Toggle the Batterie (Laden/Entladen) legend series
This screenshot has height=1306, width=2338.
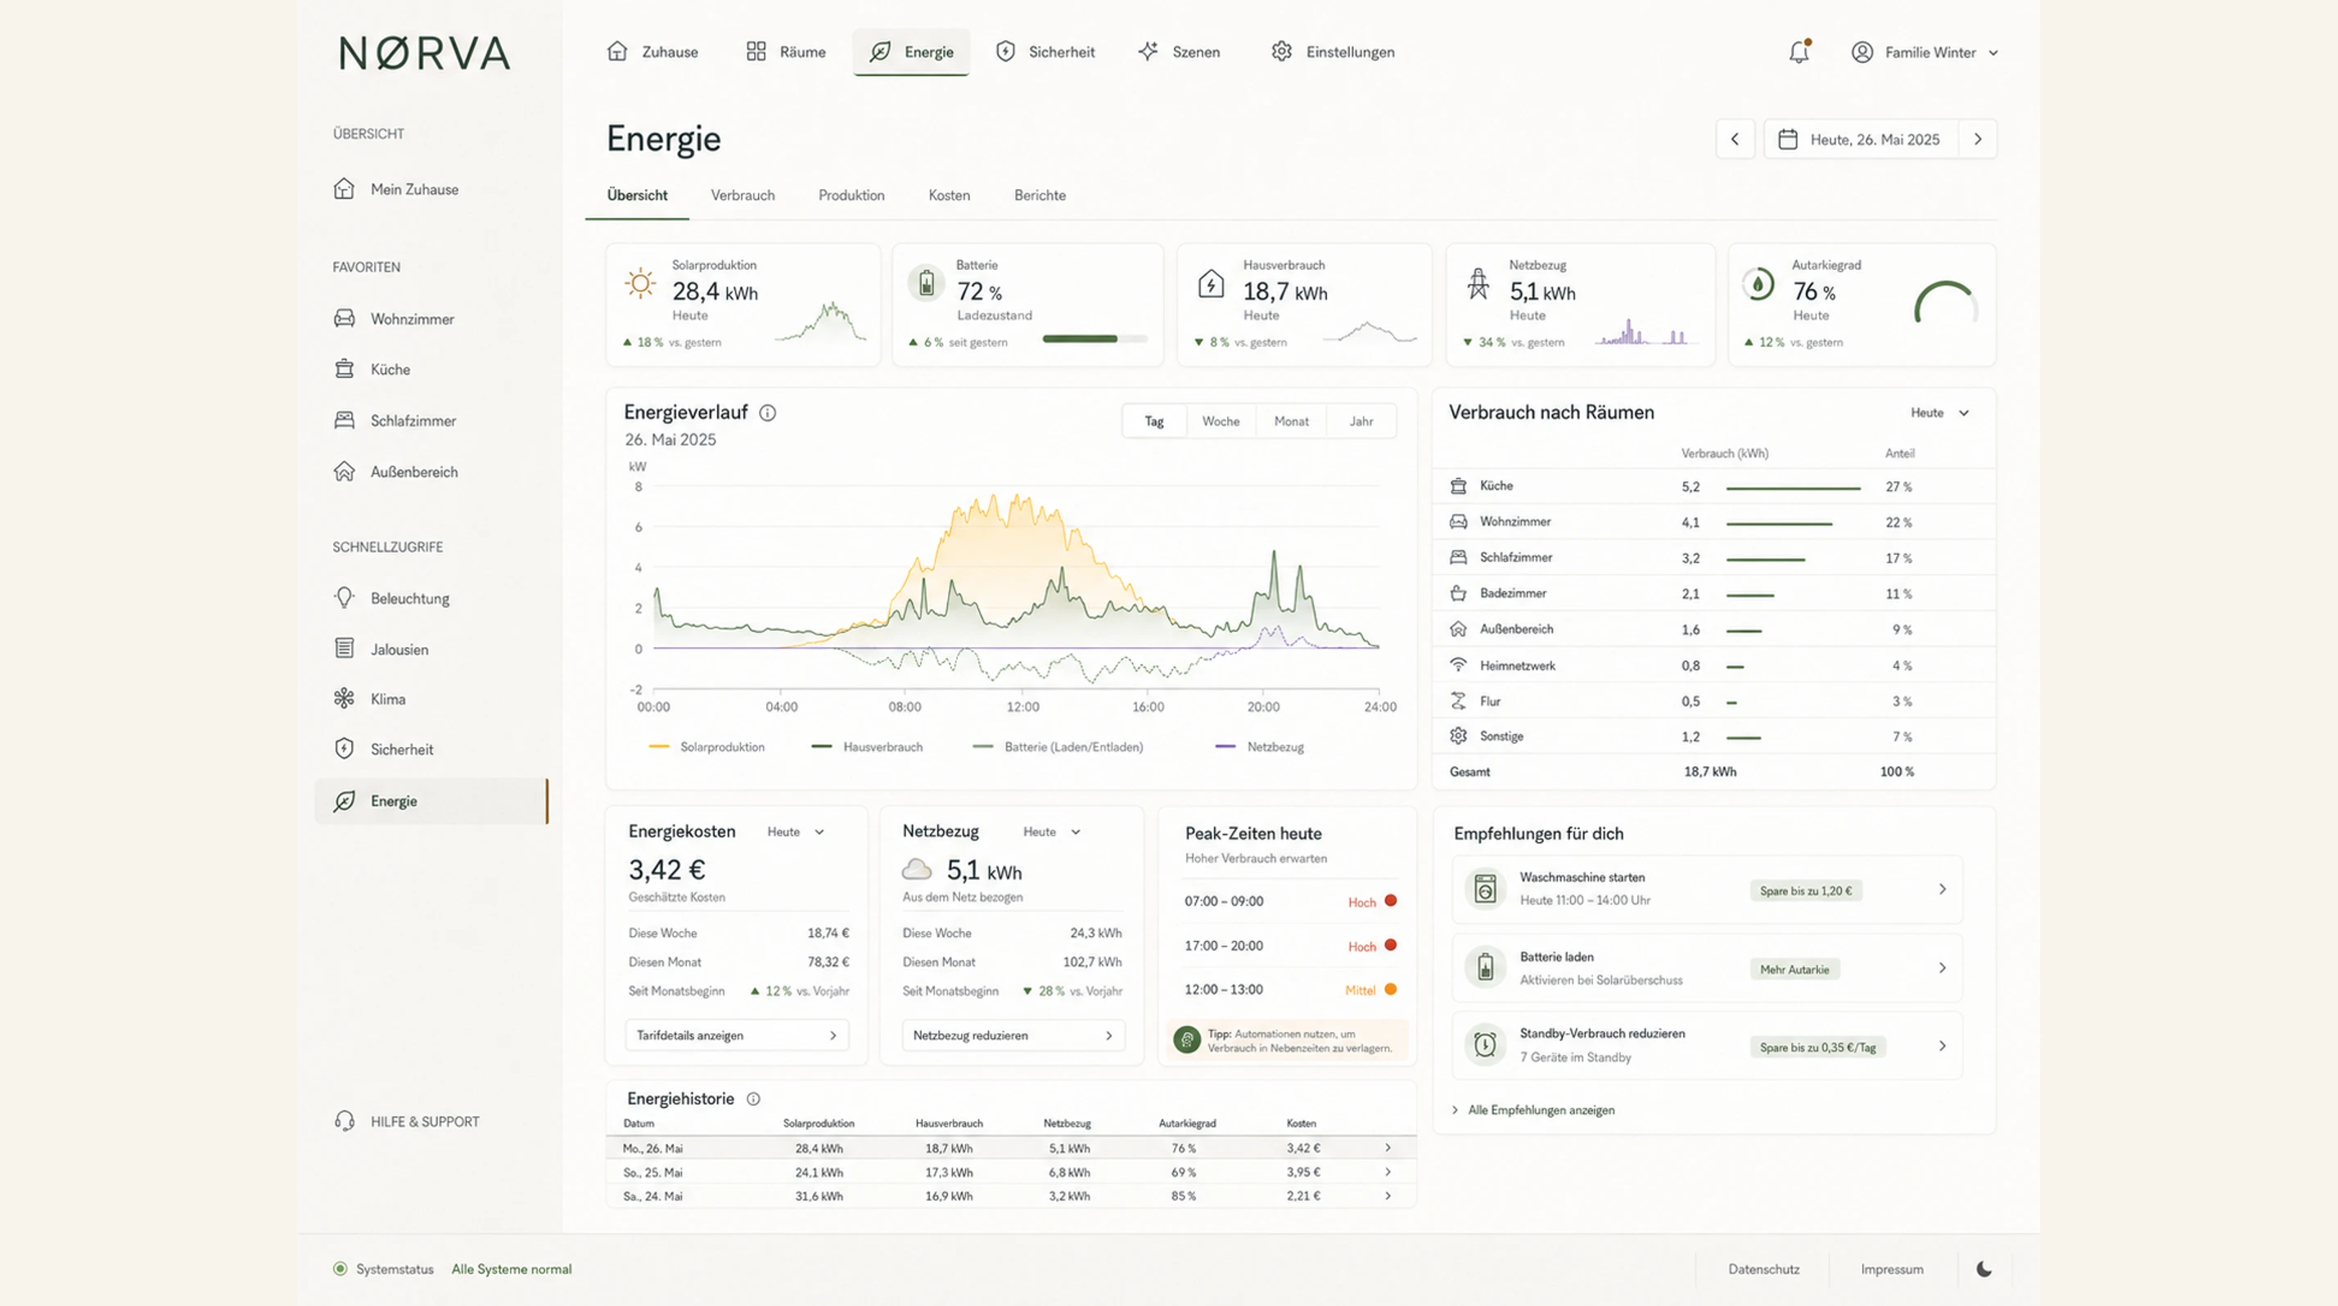point(1058,746)
